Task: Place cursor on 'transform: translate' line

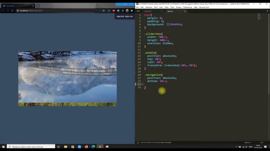Action: tap(172, 65)
